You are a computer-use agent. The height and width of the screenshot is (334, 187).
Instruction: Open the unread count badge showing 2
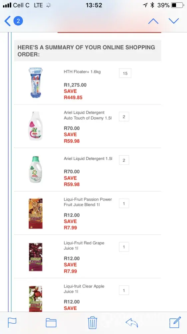pyautogui.click(x=18, y=21)
